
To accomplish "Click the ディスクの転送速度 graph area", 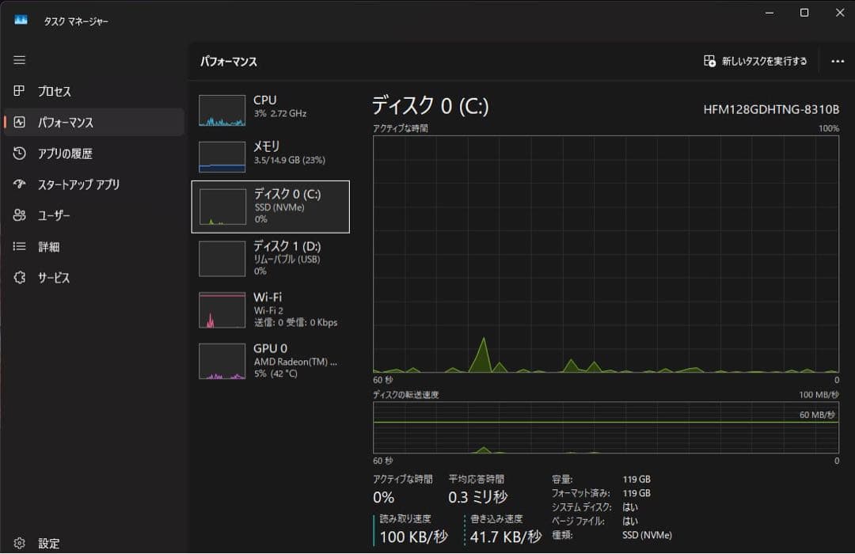I will point(606,427).
